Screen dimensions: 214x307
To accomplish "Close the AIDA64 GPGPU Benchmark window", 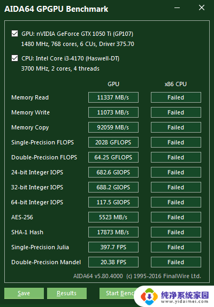I will coord(202,8).
